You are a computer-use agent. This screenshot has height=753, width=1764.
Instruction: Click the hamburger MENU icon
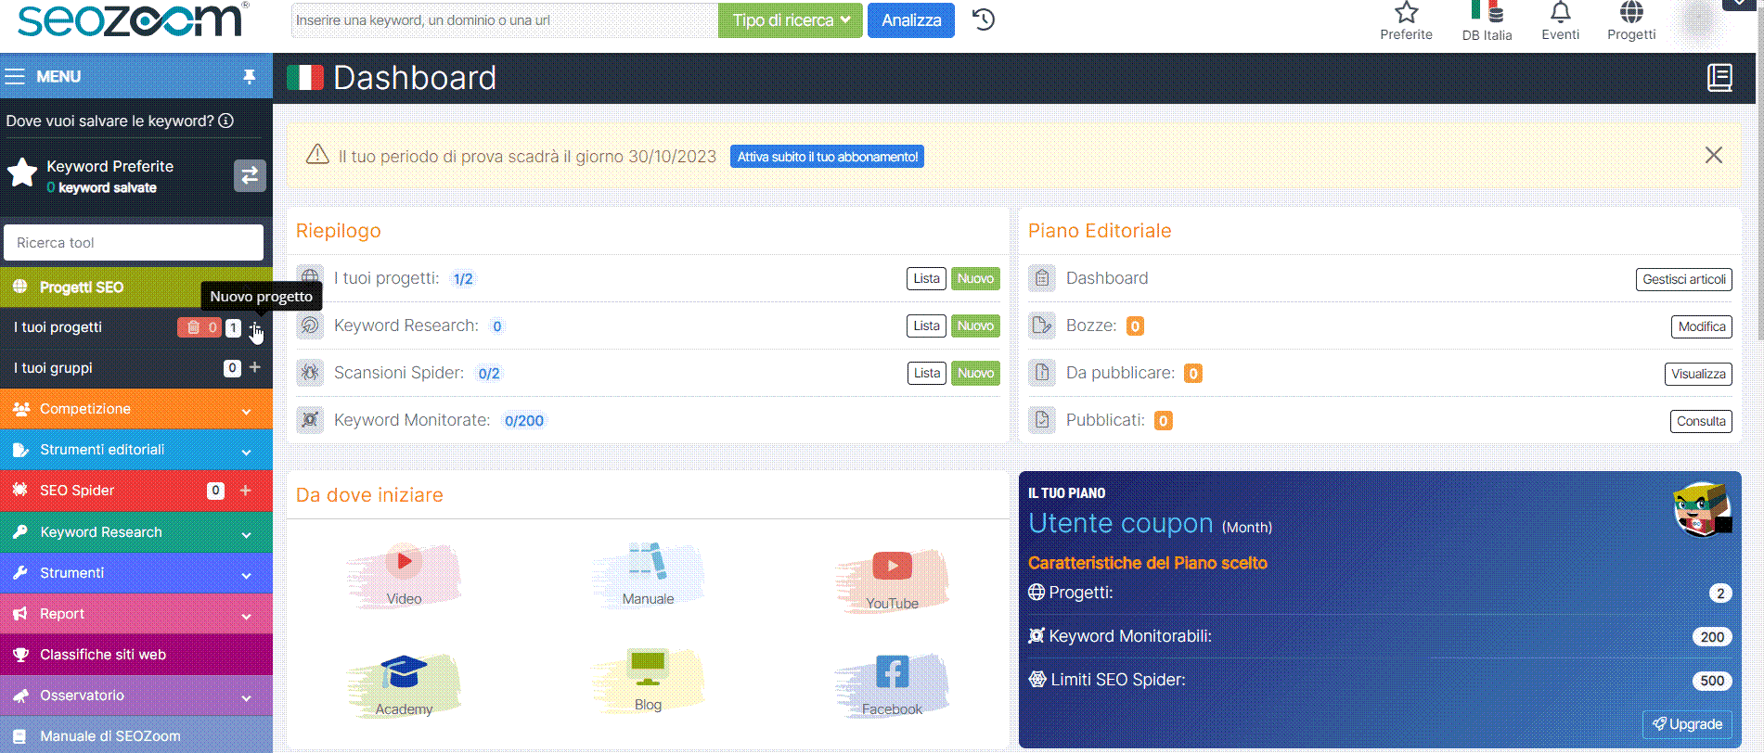pos(15,76)
